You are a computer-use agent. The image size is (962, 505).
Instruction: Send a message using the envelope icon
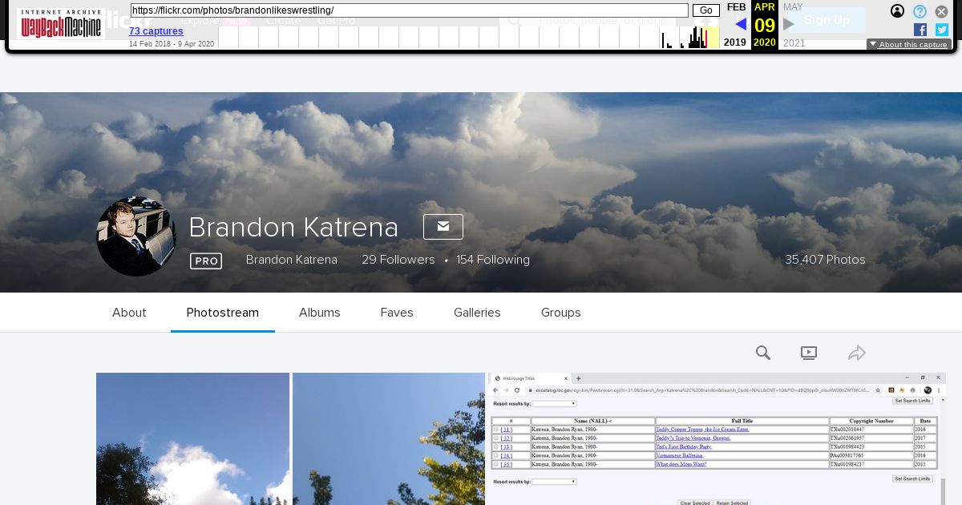443,227
